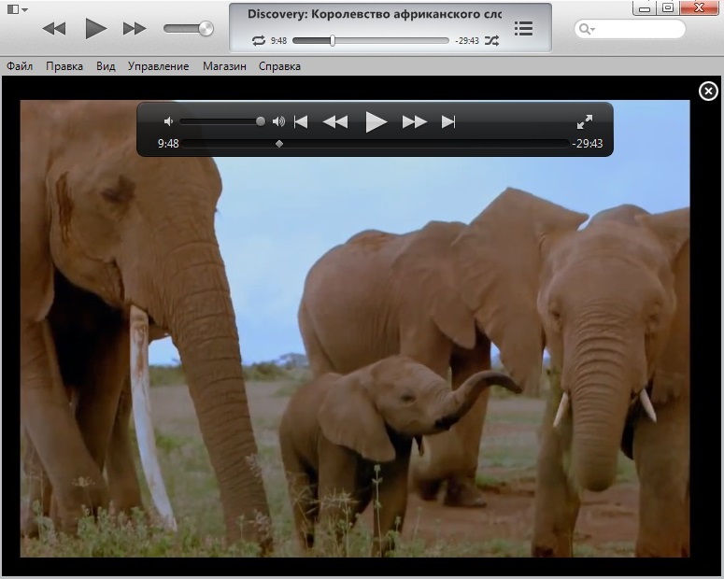Close the video with the circled X
This screenshot has width=724, height=579.
(708, 91)
